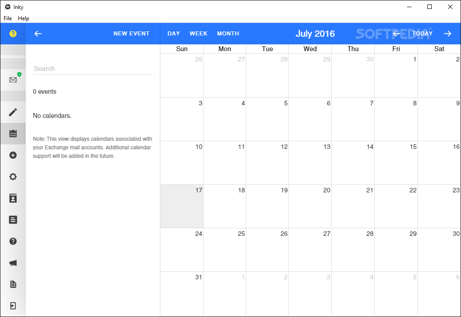Open the compose pencil icon
This screenshot has width=461, height=317.
(13, 112)
